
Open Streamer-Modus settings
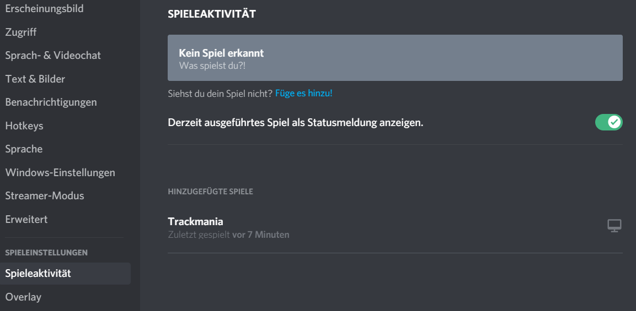point(45,196)
